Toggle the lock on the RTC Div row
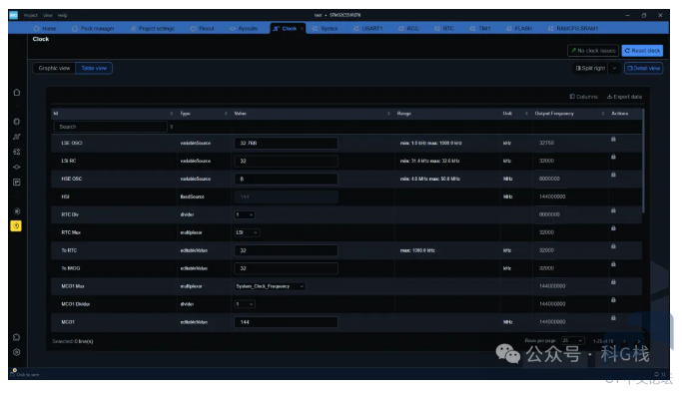 (x=613, y=210)
